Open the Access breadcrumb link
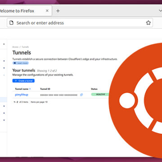 pos(15,47)
